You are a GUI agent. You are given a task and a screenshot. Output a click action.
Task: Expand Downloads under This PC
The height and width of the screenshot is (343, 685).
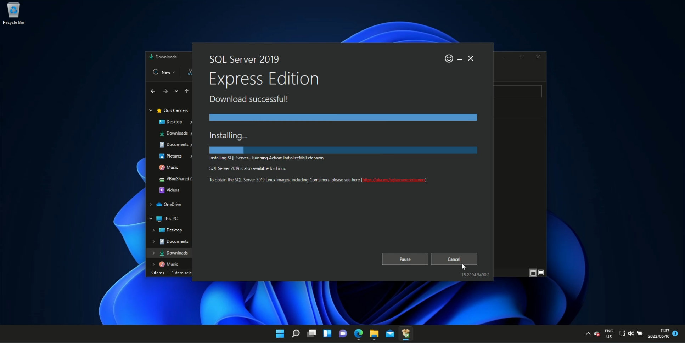point(153,253)
